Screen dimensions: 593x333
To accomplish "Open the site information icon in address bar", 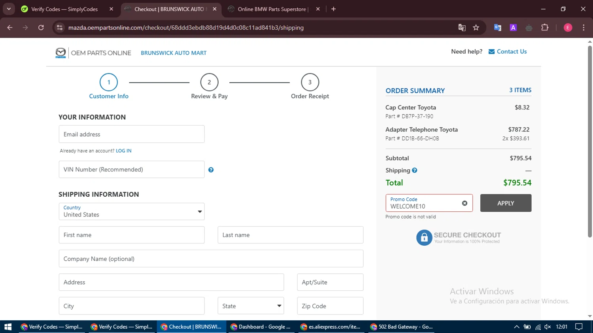I will pos(60,28).
